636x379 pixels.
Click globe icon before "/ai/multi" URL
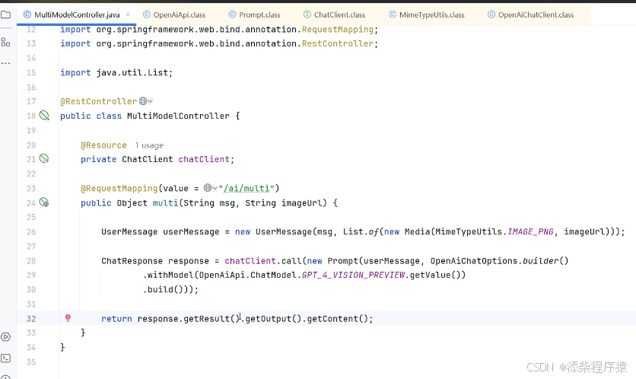tap(207, 188)
